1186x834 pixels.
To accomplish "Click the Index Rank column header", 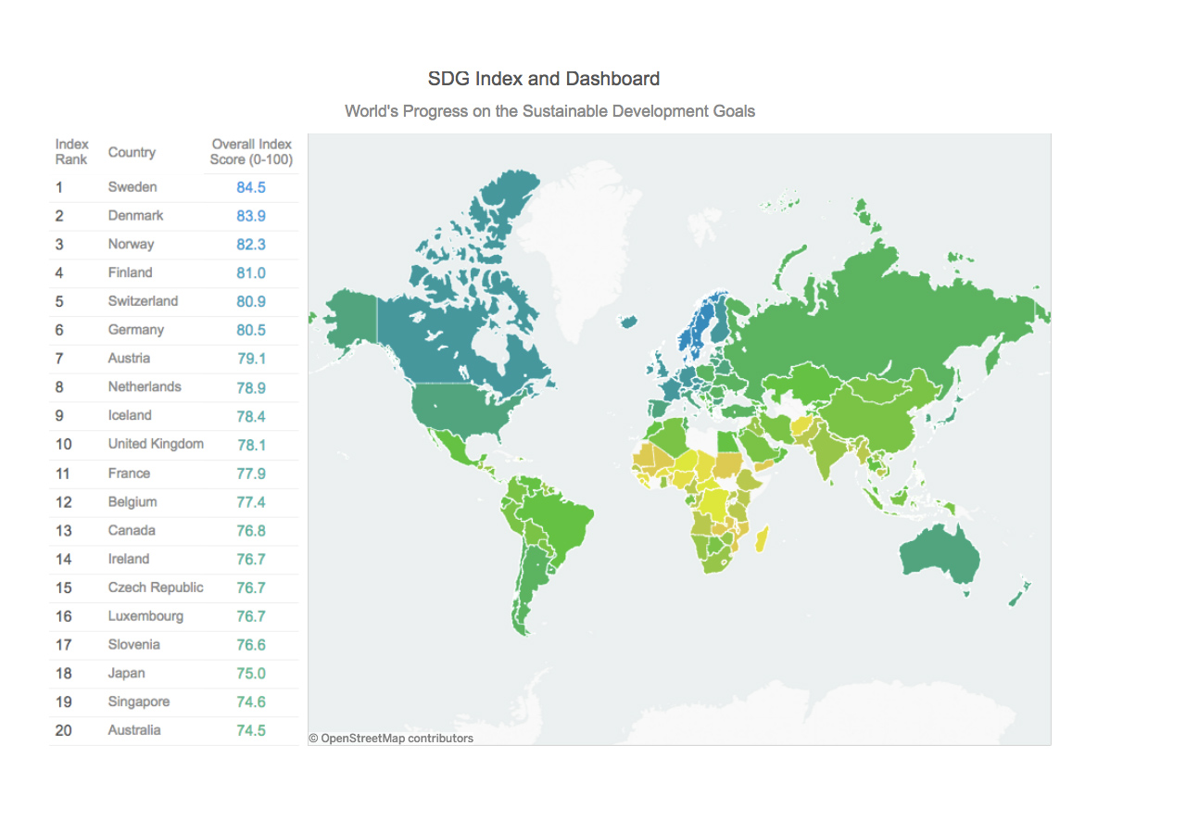I will [71, 151].
